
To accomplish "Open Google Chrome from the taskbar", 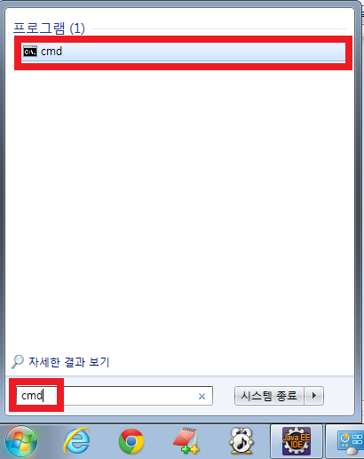I will pos(131,441).
